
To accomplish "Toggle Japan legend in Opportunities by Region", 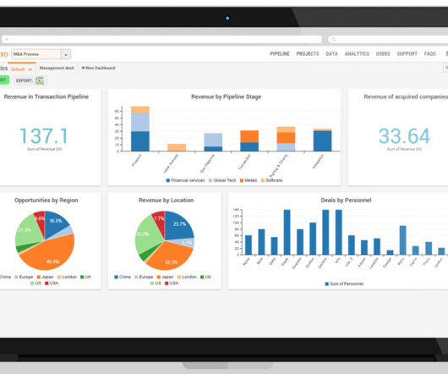I will point(45,277).
